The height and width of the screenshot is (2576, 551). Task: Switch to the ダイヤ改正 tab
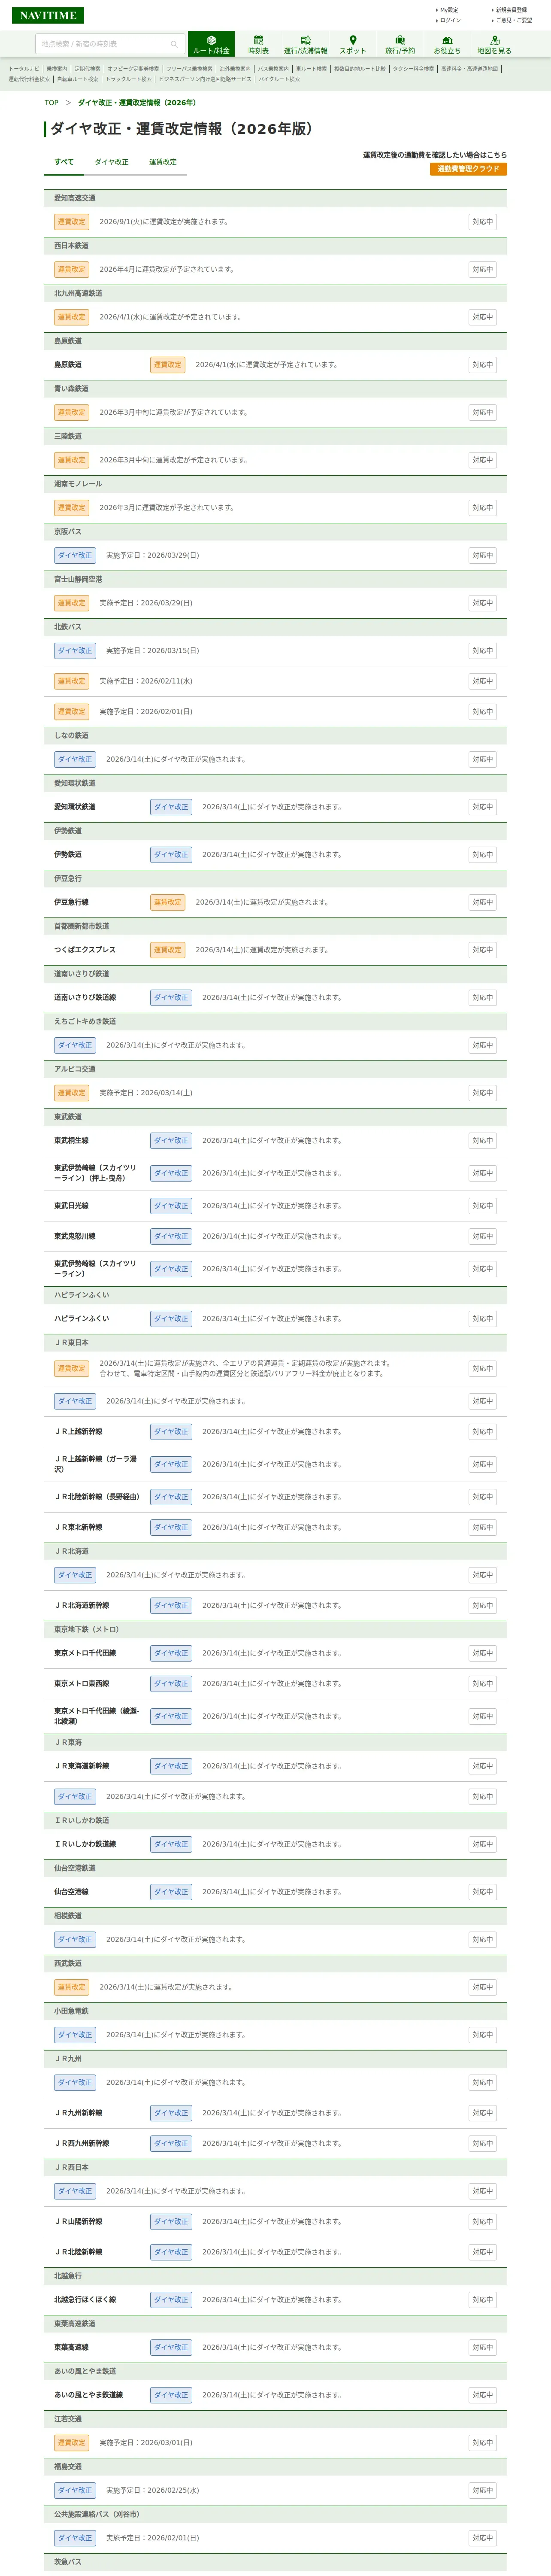pyautogui.click(x=111, y=162)
